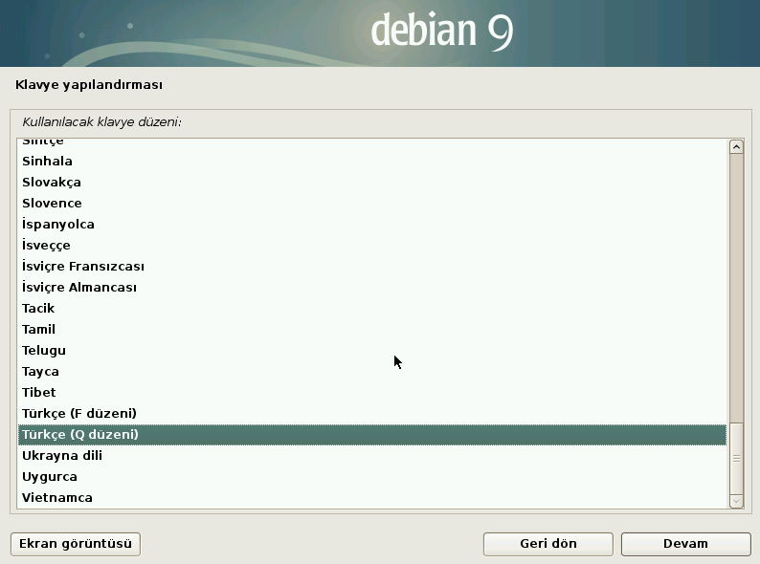This screenshot has width=760, height=564.
Task: Pick İsviçre Almancası layout
Action: pyautogui.click(x=372, y=288)
